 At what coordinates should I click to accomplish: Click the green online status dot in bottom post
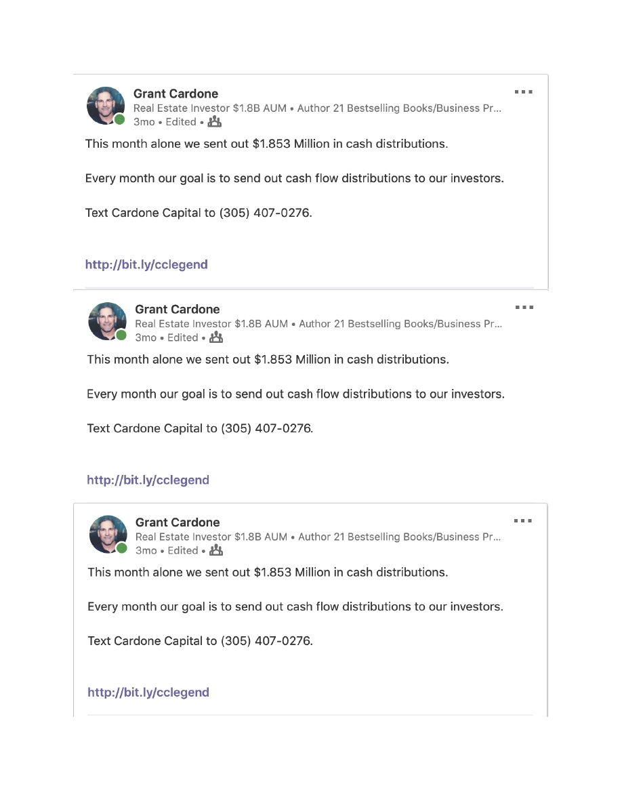click(x=122, y=548)
